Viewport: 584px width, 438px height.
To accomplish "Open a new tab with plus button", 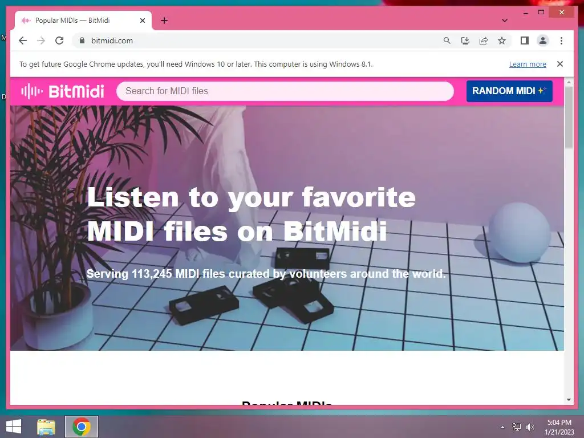I will coord(164,21).
